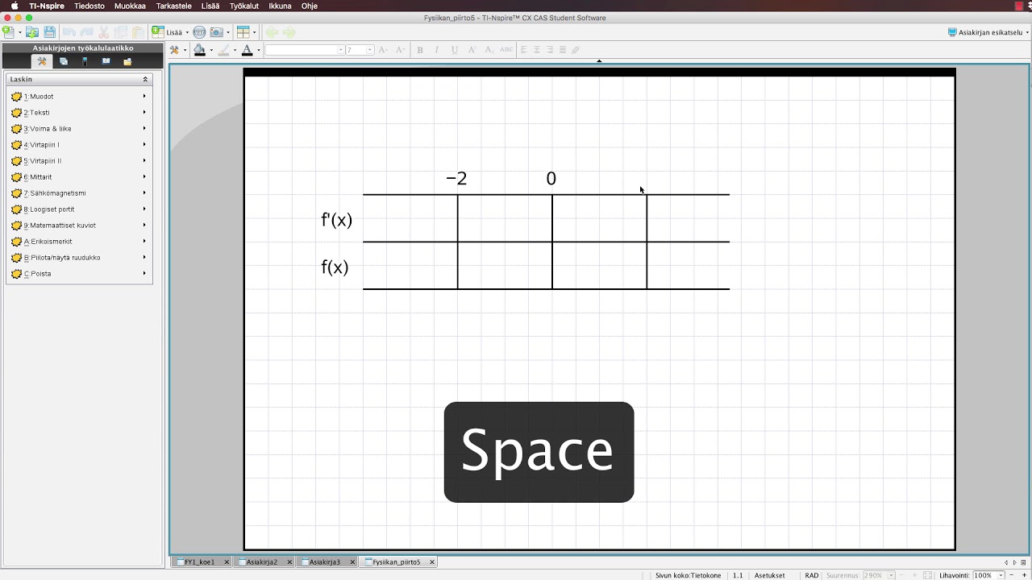Expand the 9:Matemaattiset kuviot submenu

(x=144, y=226)
